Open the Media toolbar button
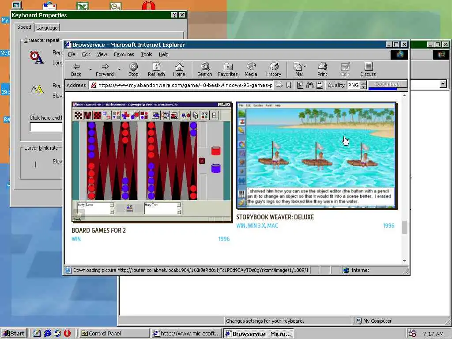The width and height of the screenshot is (452, 339). pyautogui.click(x=251, y=69)
